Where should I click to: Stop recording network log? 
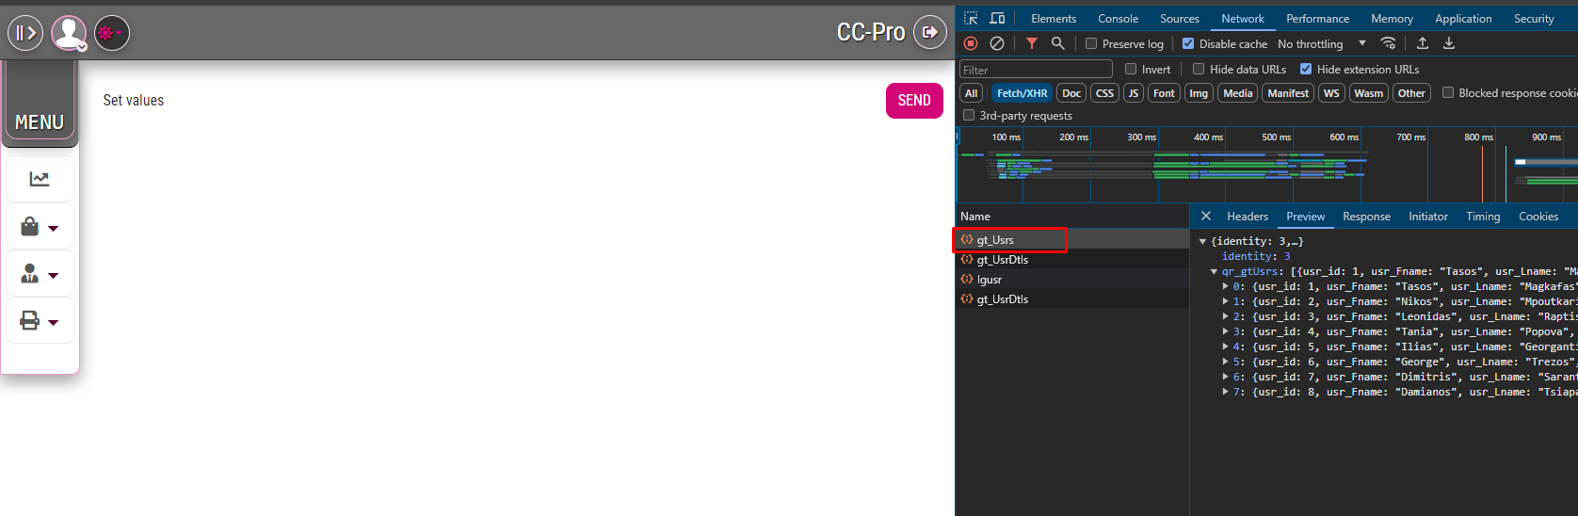[x=971, y=43]
